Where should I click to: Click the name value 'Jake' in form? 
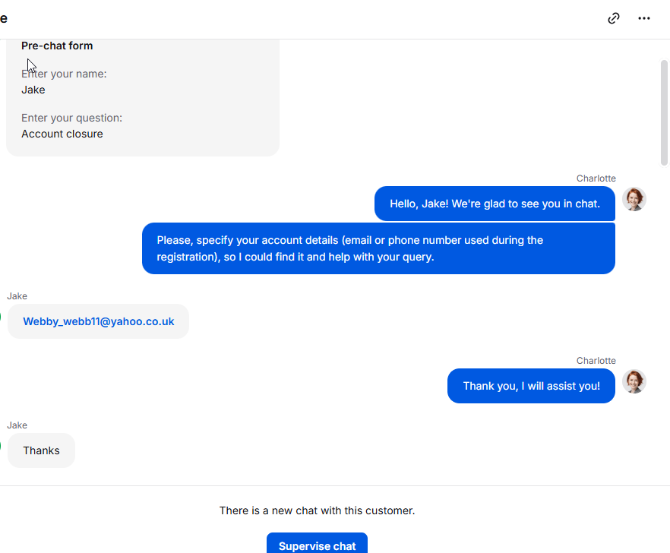tap(33, 90)
